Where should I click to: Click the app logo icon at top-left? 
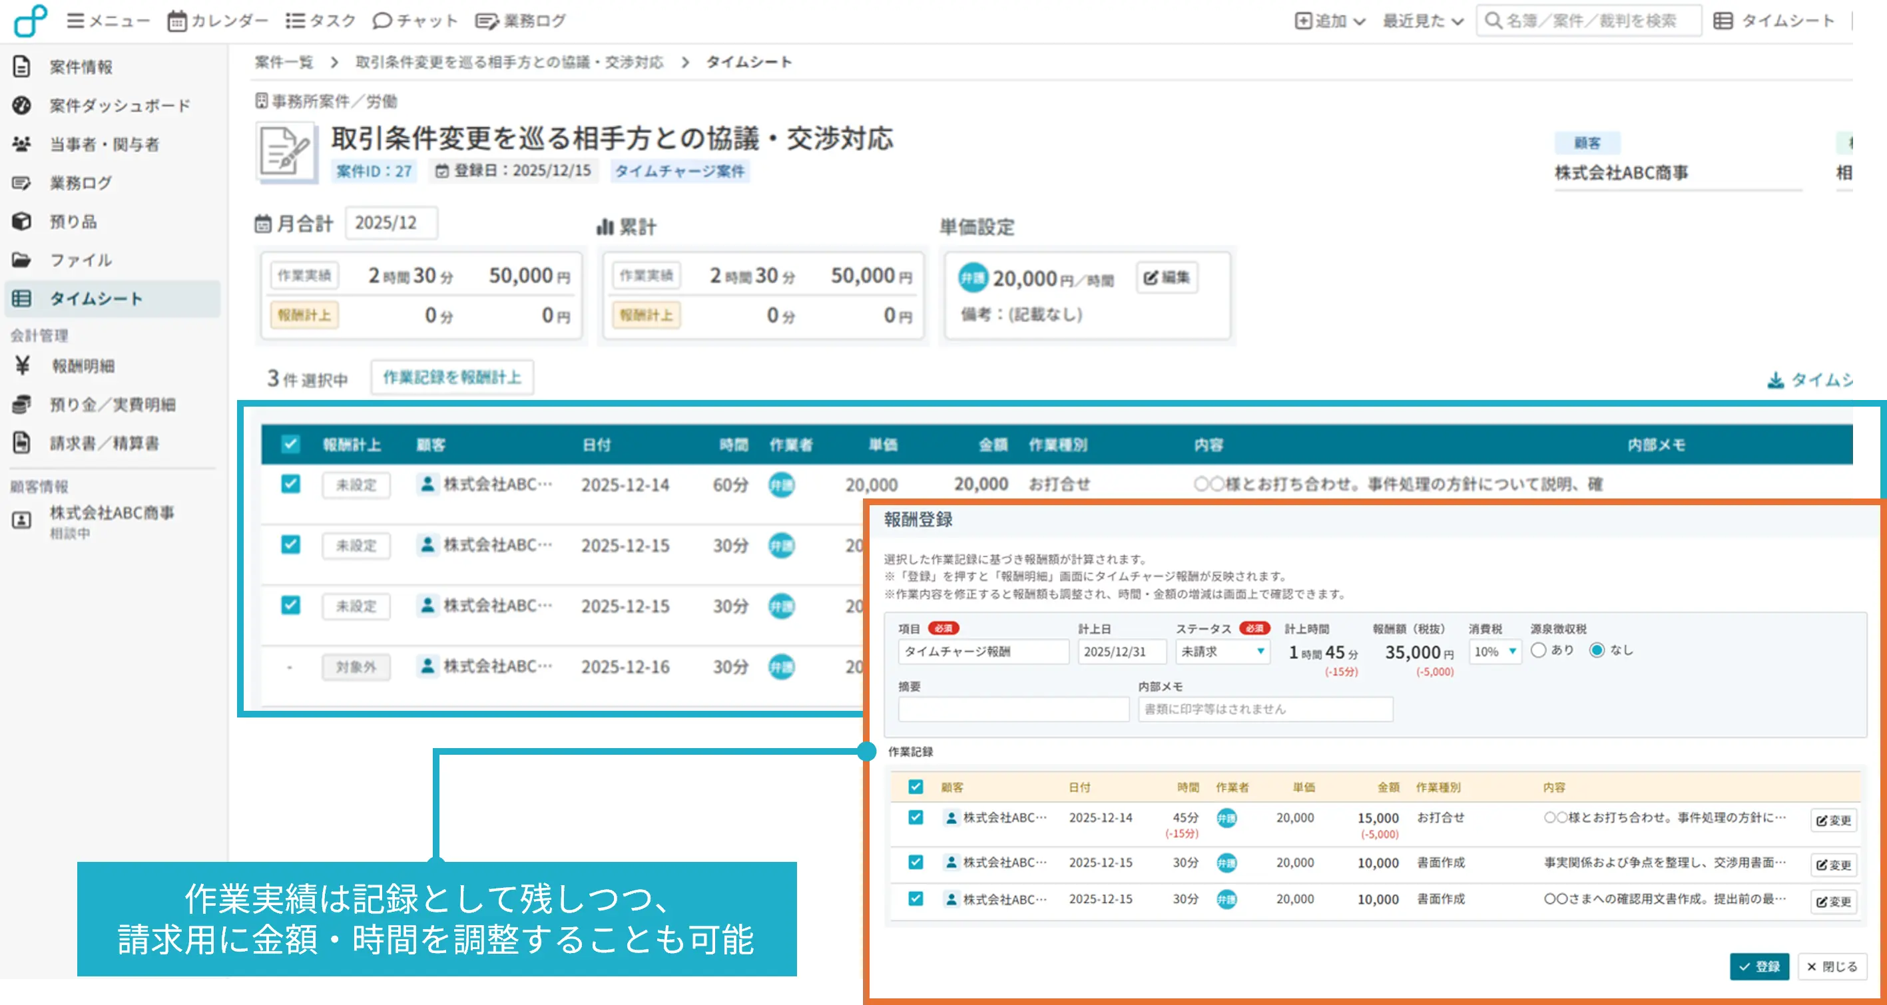click(31, 21)
